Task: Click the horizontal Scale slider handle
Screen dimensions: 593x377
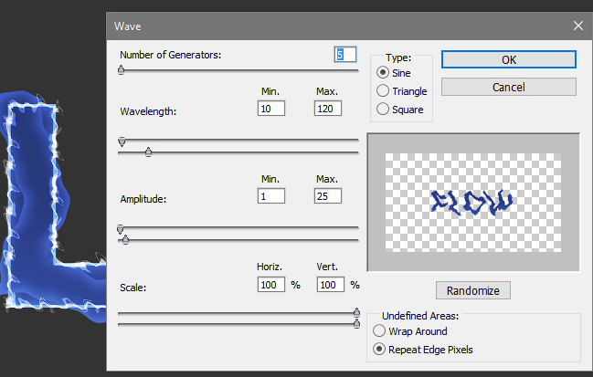Action: tap(356, 312)
